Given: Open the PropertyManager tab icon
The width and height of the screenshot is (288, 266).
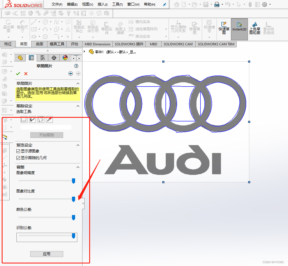Looking at the screenshot, I should [31, 58].
